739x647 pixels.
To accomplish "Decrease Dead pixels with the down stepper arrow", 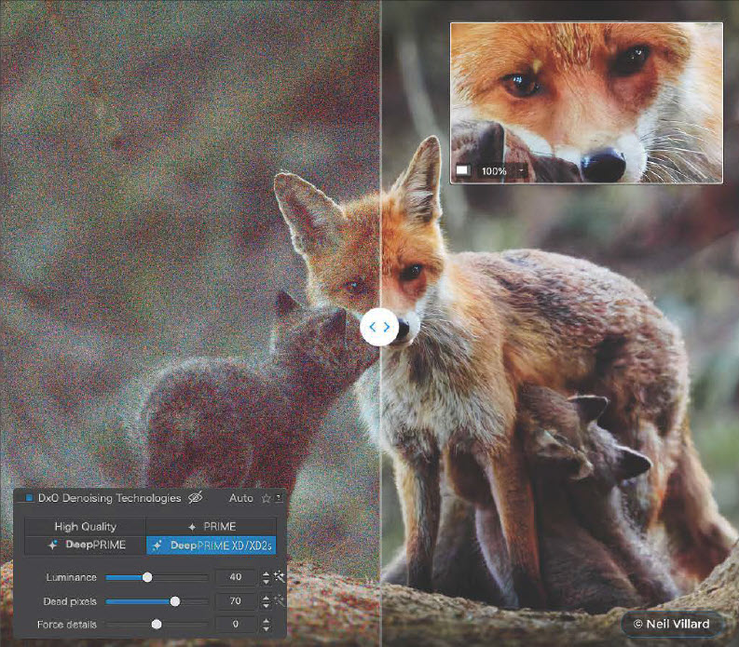I will click(x=267, y=605).
